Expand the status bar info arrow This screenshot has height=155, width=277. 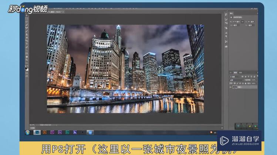tap(57, 125)
